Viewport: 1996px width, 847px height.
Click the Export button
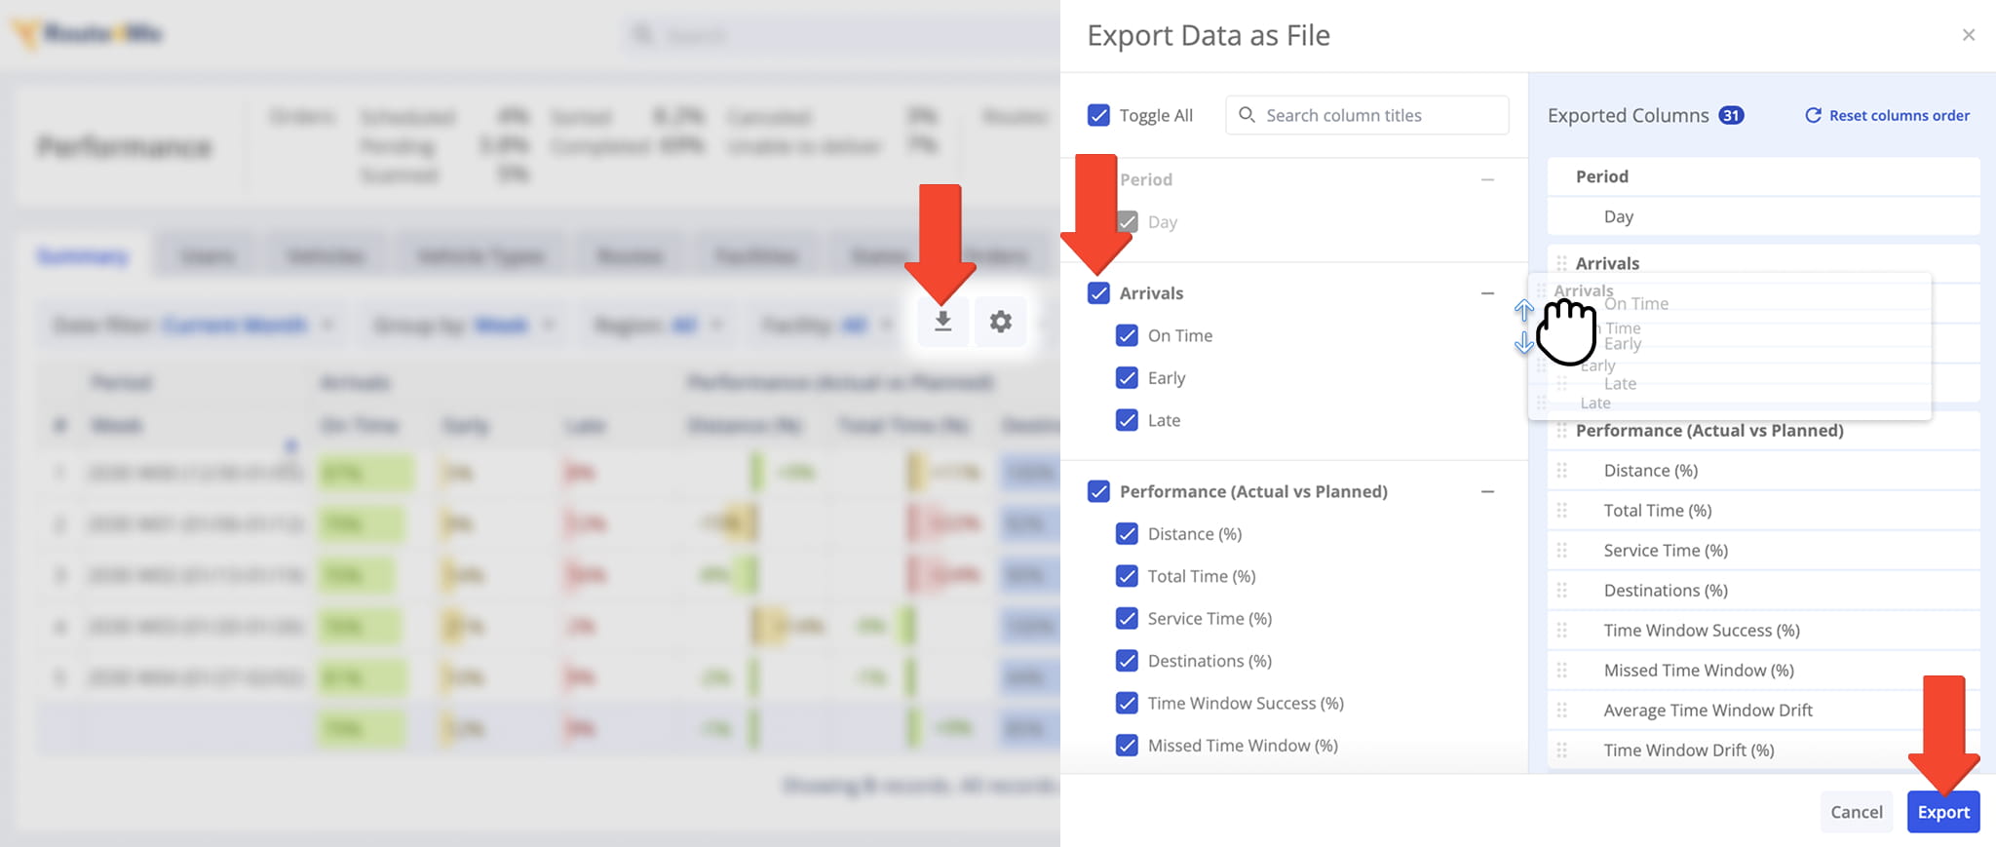(1943, 812)
